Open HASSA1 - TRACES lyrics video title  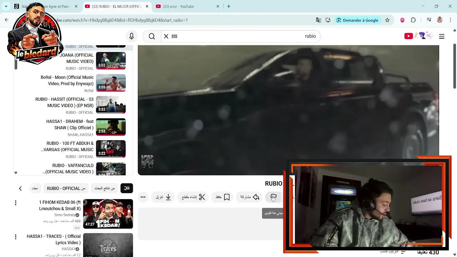click(x=54, y=240)
